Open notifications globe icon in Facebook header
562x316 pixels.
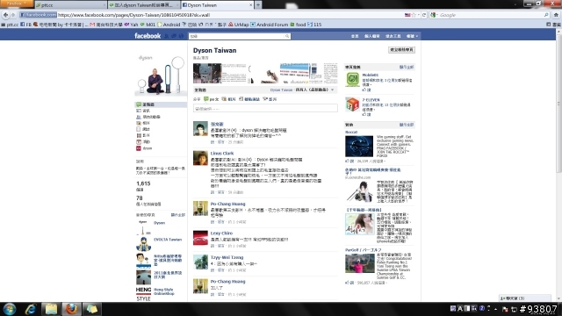tap(182, 36)
